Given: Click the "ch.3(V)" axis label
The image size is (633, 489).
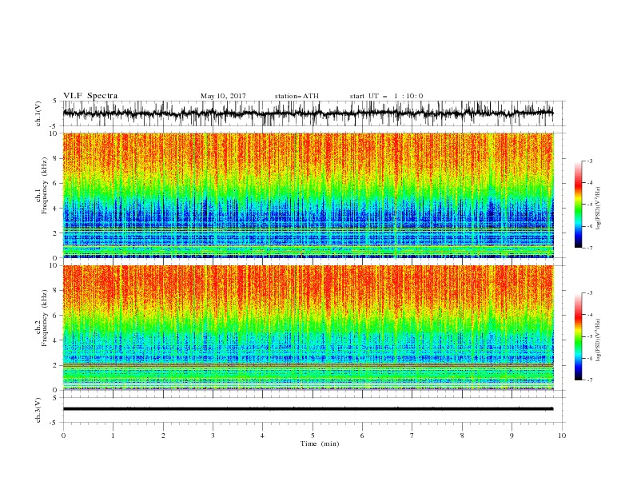Looking at the screenshot, I should point(38,410).
